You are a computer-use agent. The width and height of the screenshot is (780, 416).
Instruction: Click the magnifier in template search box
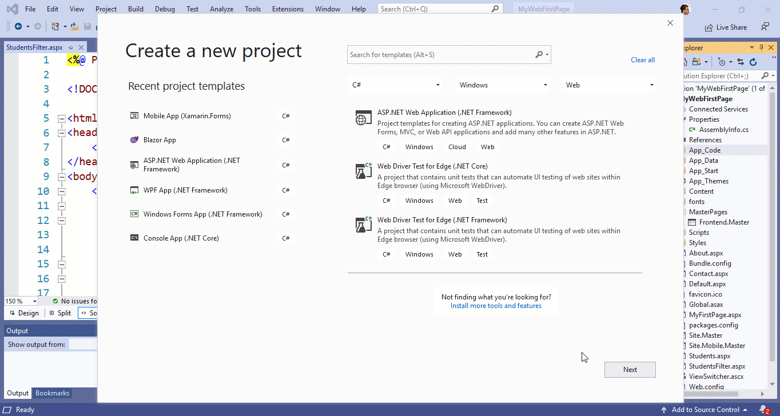(x=539, y=55)
